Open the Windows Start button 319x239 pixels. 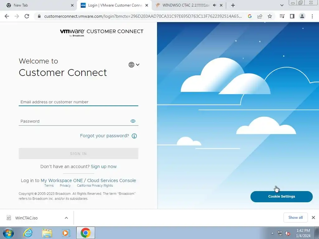8,233
